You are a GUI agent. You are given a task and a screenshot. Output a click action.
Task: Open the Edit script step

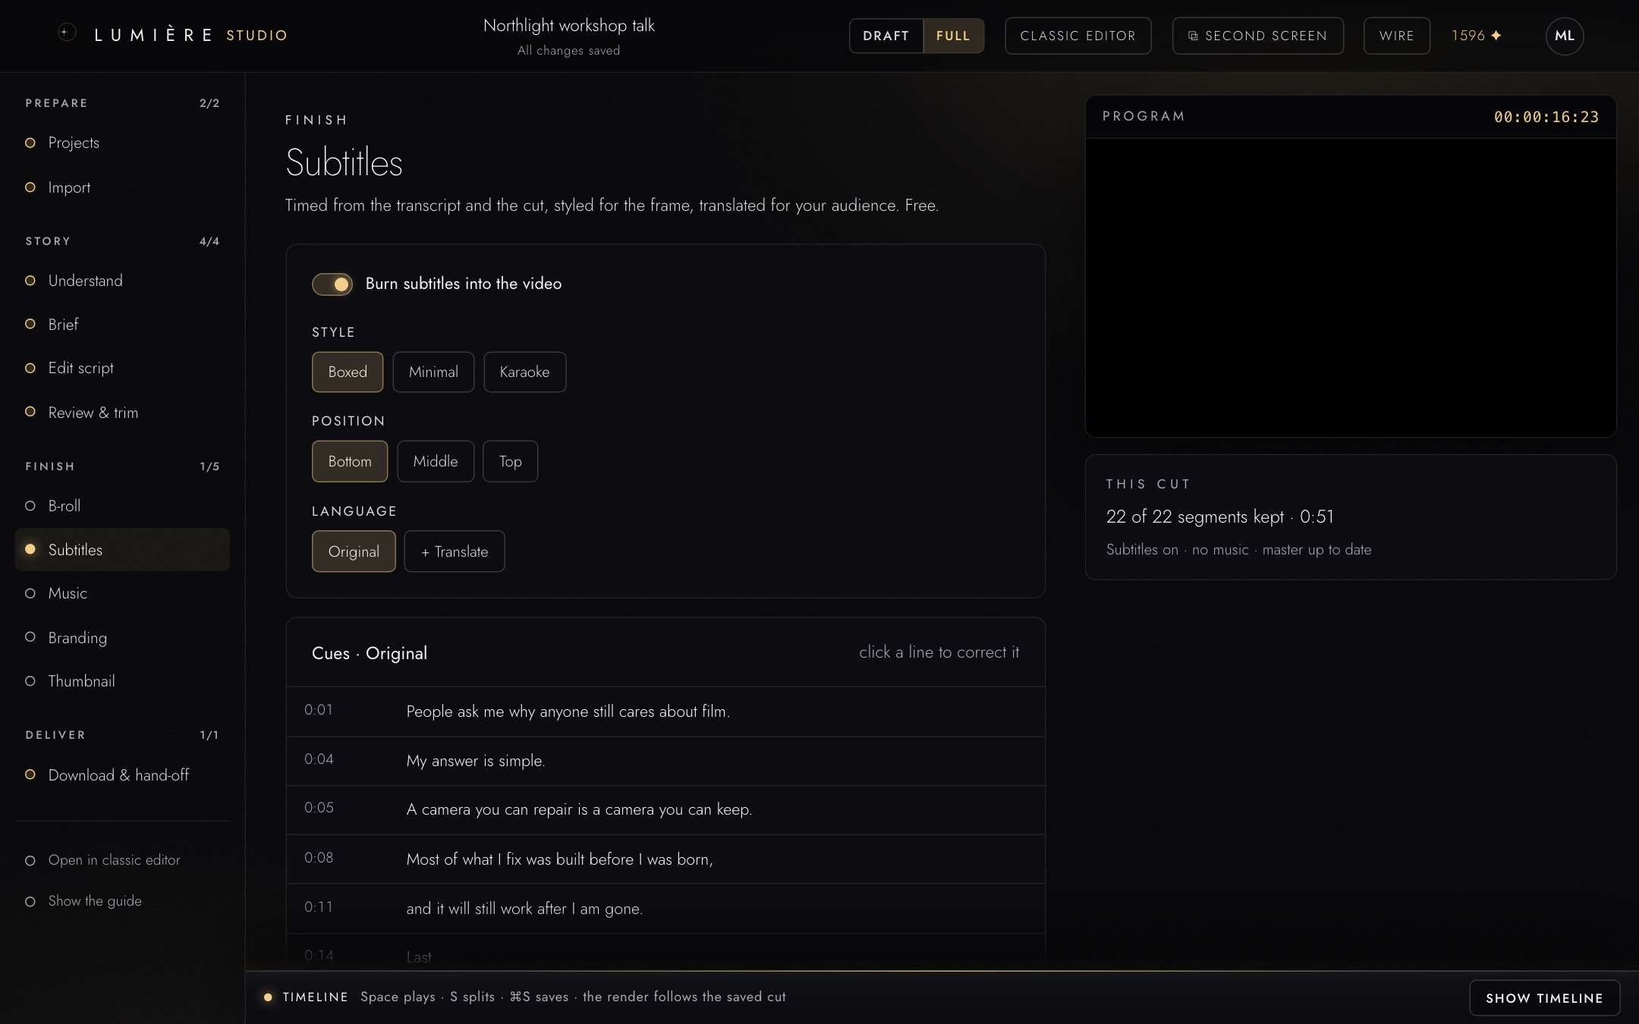(x=121, y=368)
